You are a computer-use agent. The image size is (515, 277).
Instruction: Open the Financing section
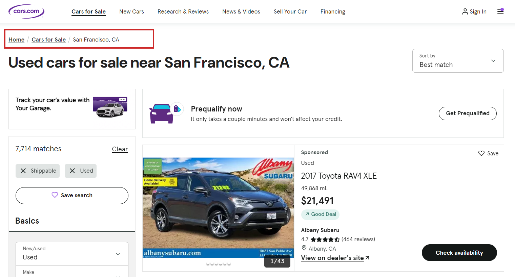click(x=333, y=11)
